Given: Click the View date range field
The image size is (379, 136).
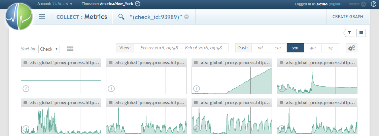Looking at the screenshot, I should [x=181, y=48].
